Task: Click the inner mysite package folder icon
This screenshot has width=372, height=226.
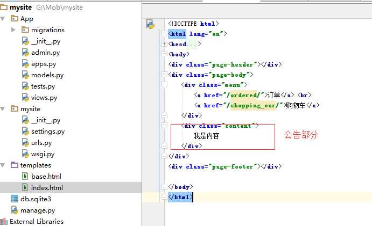Action: [x=15, y=108]
